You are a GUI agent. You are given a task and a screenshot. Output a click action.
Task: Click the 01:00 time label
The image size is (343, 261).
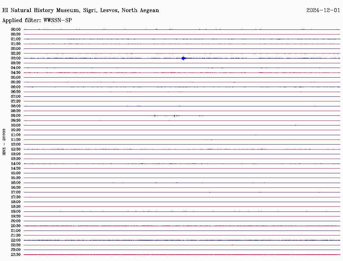click(x=16, y=39)
